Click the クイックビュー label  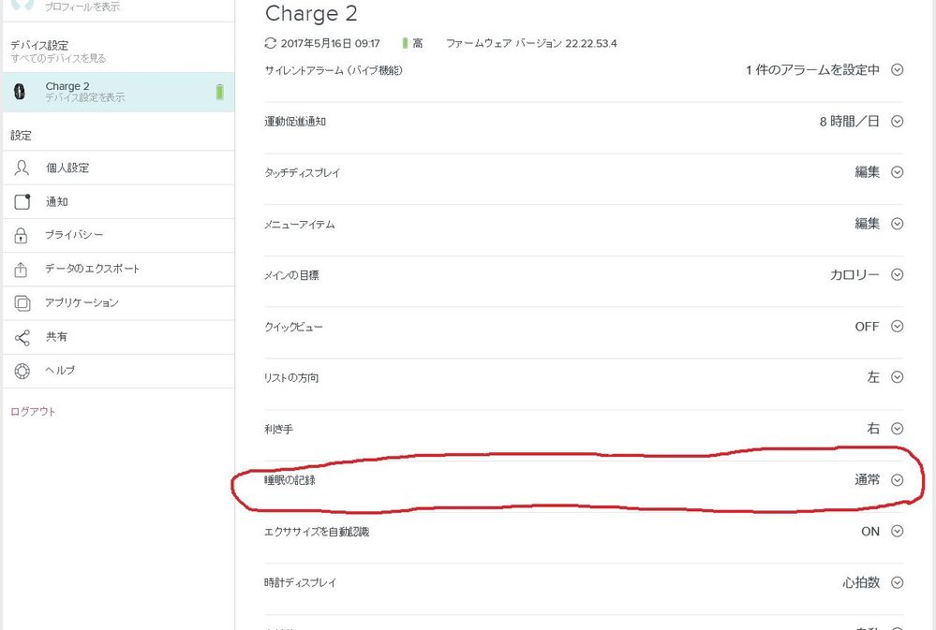293,327
